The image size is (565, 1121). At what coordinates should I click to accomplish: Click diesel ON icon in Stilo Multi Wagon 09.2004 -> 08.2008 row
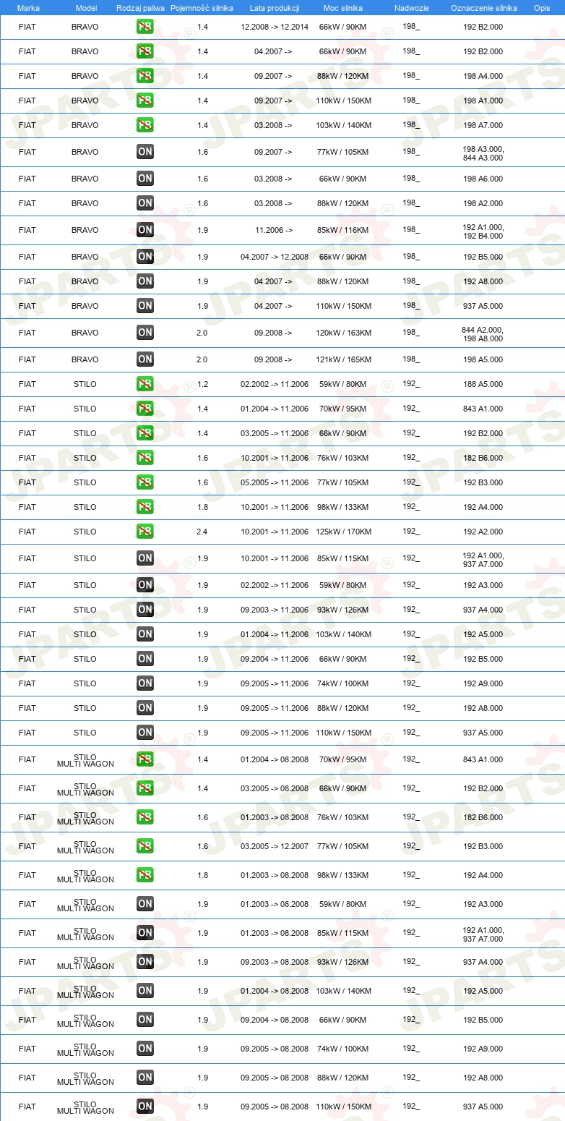point(145,1020)
